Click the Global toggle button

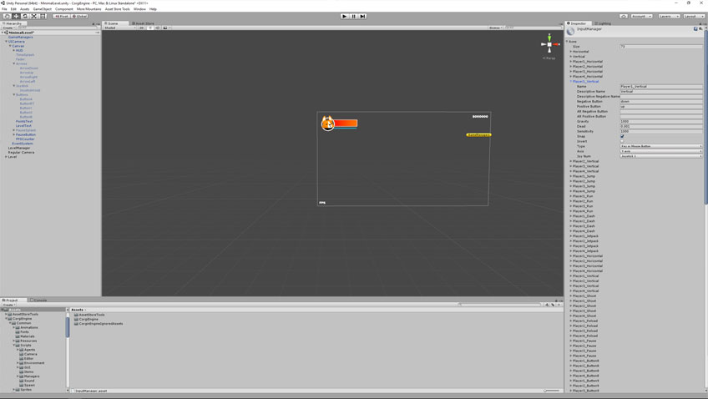[x=80, y=16]
